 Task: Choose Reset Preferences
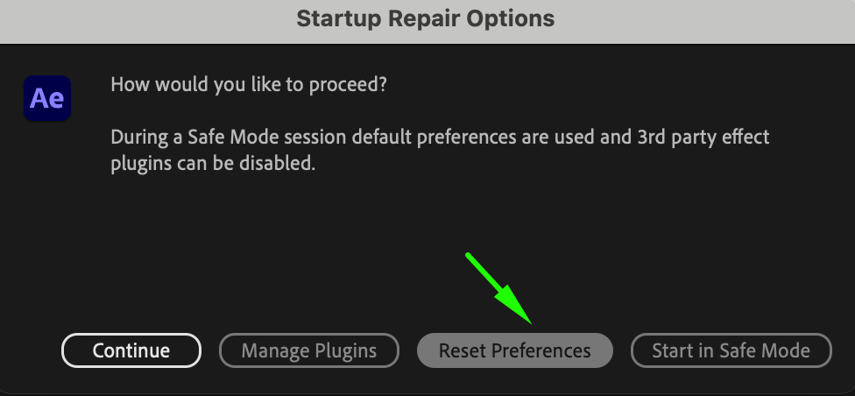tap(514, 351)
